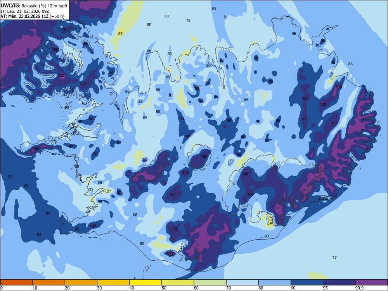Click the '40' legend scale label
Viewport: 388px width, 291px height.
point(132,288)
